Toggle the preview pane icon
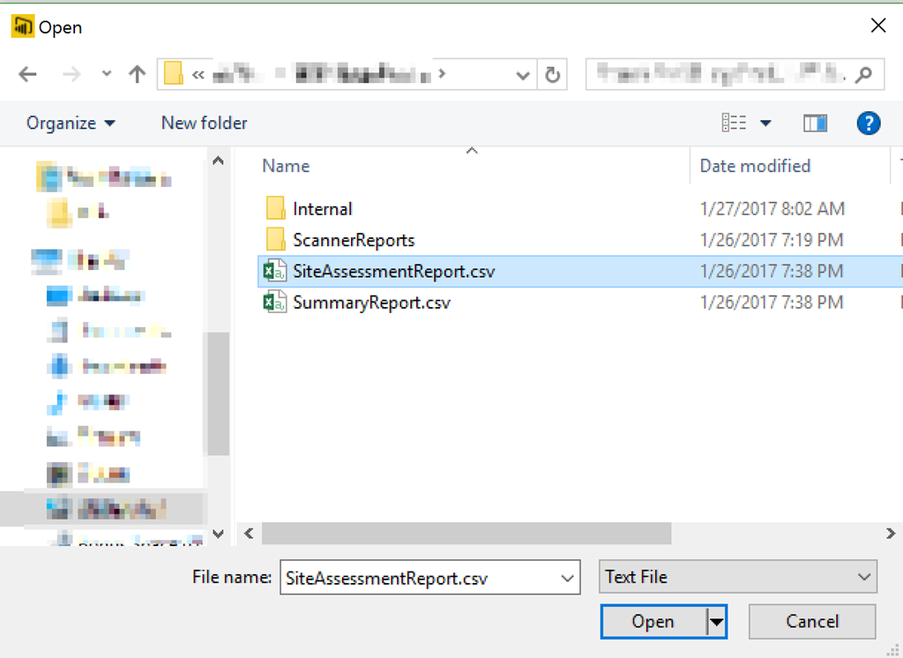The image size is (903, 658). 815,123
